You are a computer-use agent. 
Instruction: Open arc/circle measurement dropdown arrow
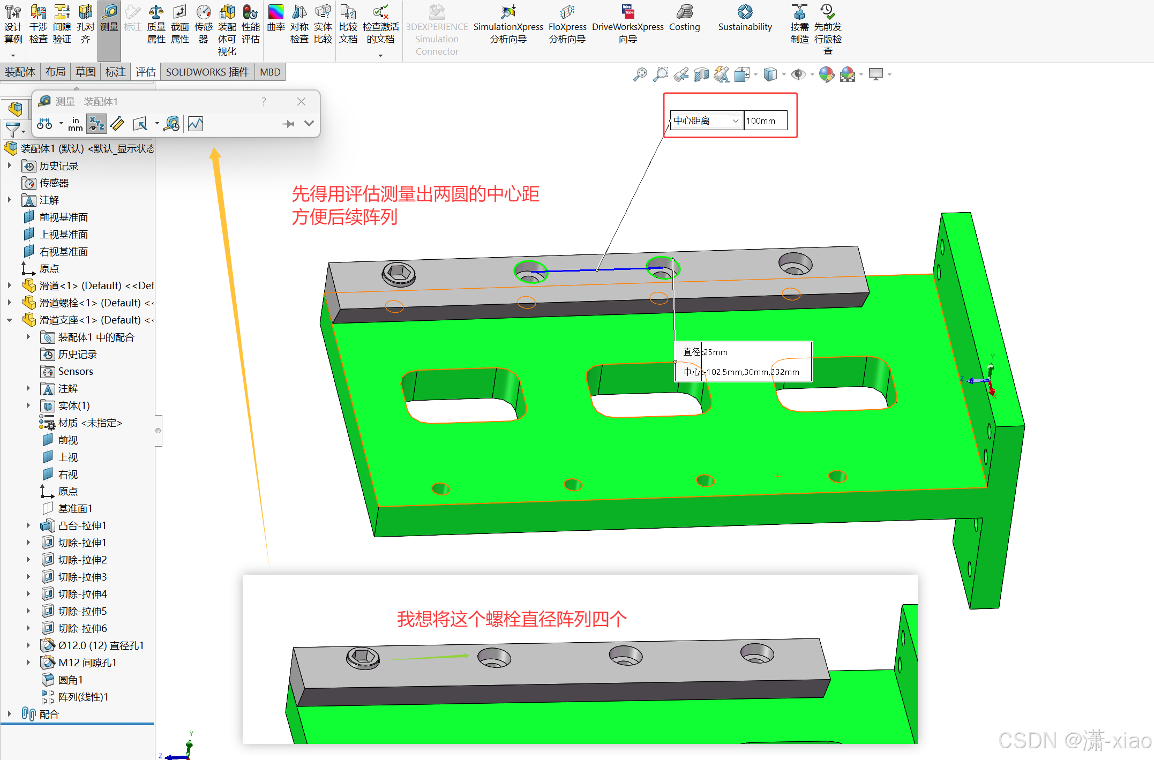pos(61,124)
